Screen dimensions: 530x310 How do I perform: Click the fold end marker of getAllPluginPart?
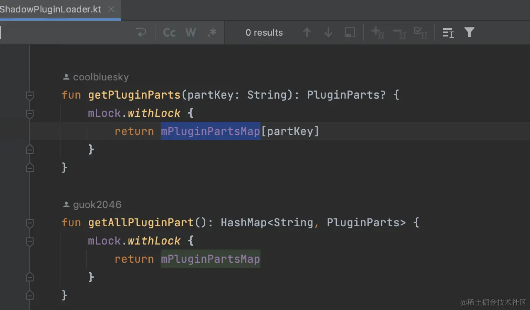coord(30,295)
